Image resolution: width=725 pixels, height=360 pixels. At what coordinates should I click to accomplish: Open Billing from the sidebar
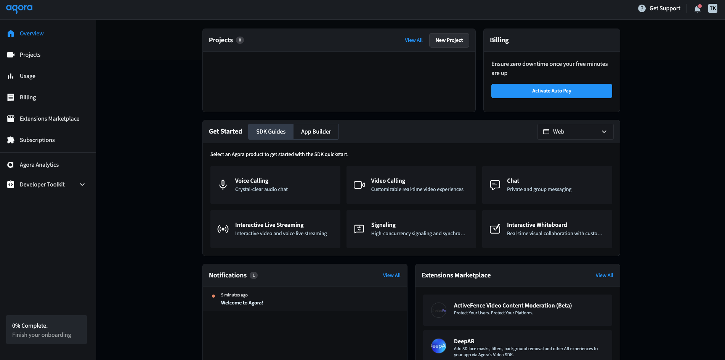48,97
